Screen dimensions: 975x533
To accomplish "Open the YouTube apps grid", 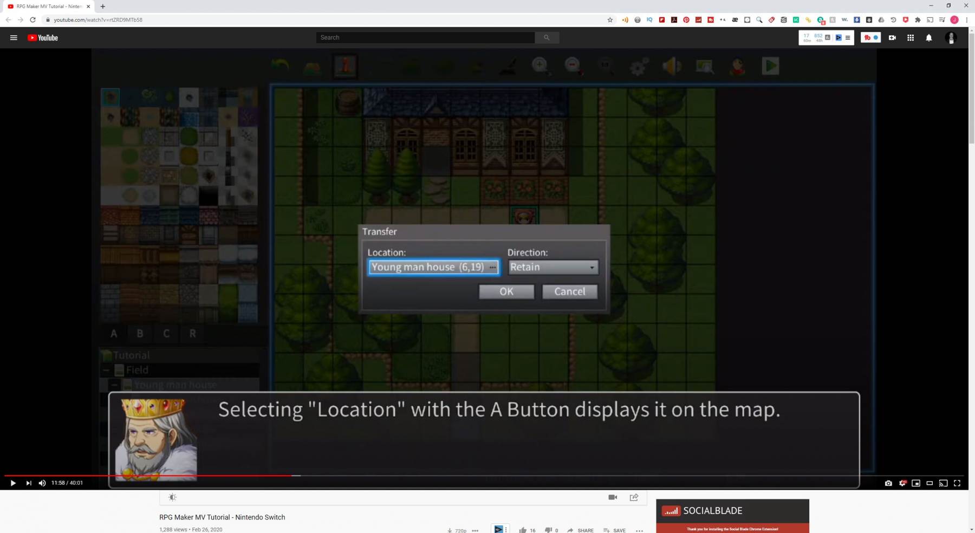I will click(911, 38).
